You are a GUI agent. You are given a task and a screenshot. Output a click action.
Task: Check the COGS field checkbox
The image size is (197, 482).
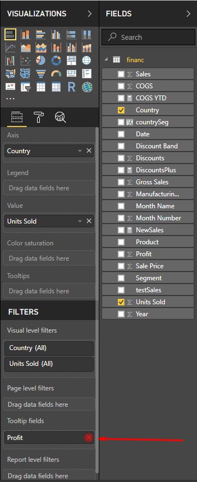click(121, 86)
